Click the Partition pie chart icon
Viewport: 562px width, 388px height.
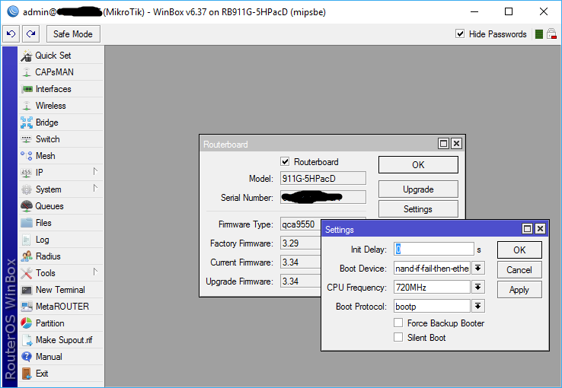27,323
